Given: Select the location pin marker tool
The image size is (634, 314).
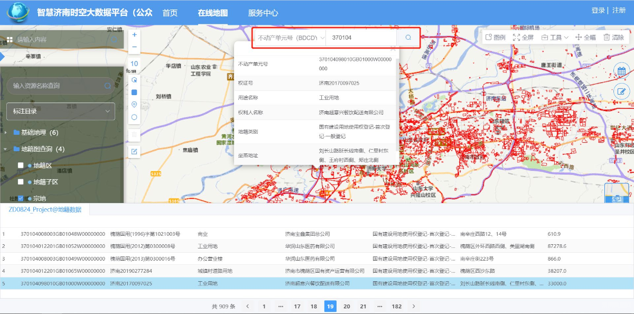Looking at the screenshot, I should point(134,105).
